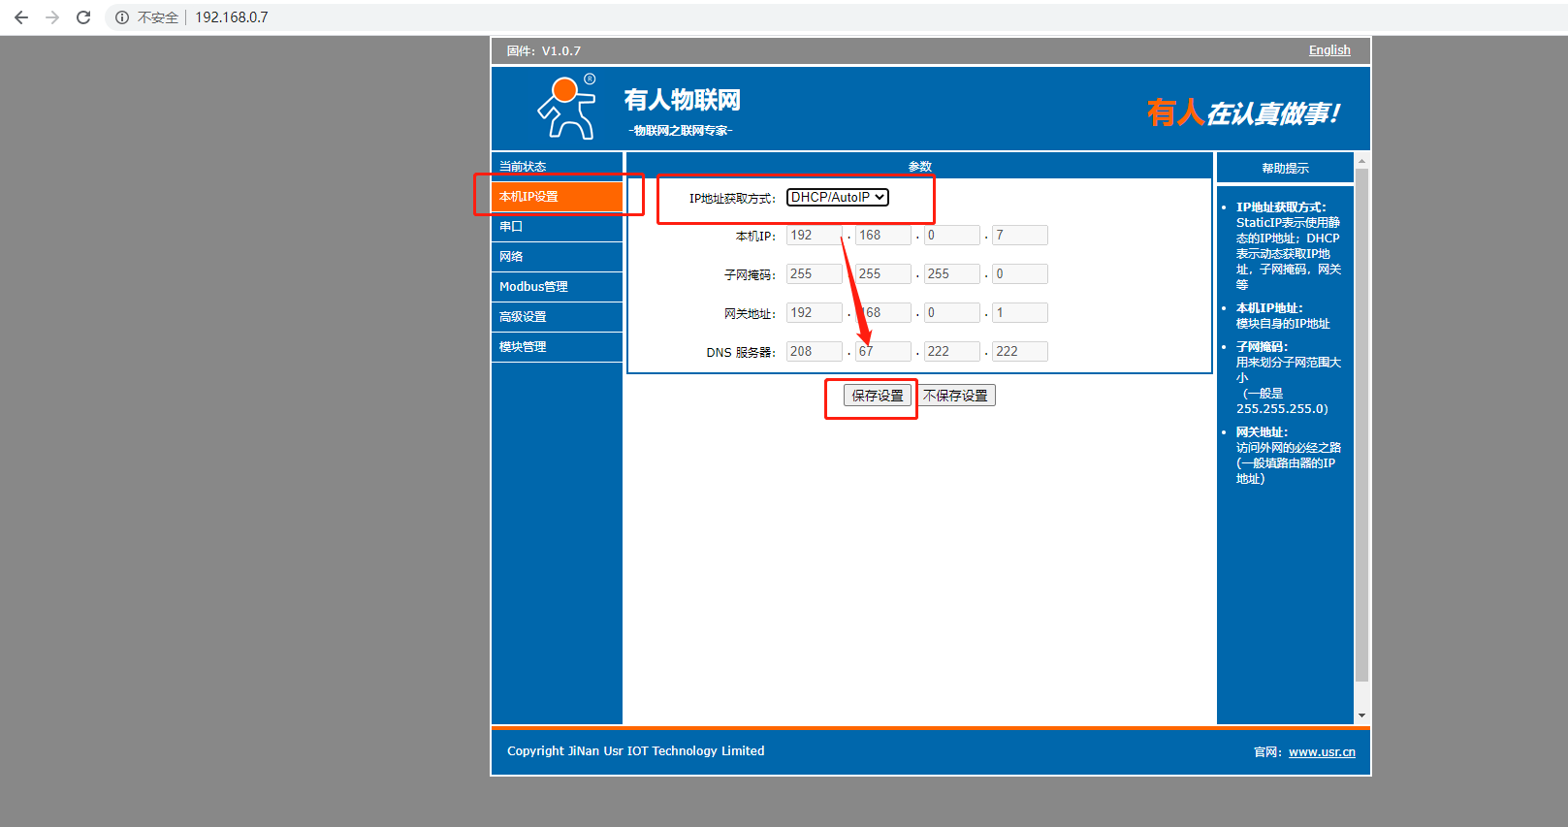Click the first DNS server octet field
Viewport: 1568px width, 827px height.
pos(814,352)
